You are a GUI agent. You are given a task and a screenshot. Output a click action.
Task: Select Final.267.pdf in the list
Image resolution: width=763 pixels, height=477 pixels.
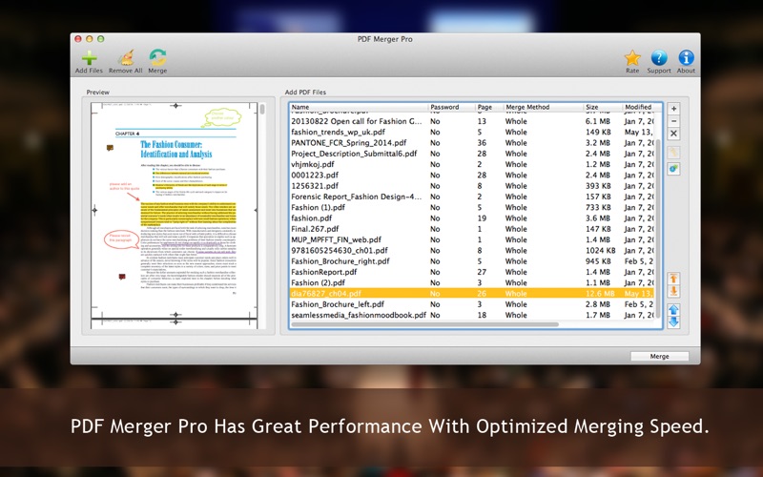click(x=472, y=229)
